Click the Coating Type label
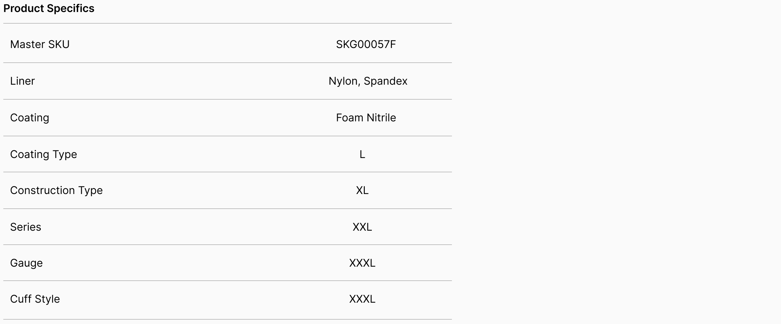Screen dimensions: 781x324 coord(43,154)
